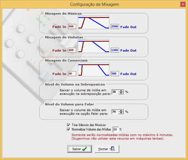Close the Configuração de Mixagem window
Viewport: 188px width, 160px height.
(x=183, y=4)
